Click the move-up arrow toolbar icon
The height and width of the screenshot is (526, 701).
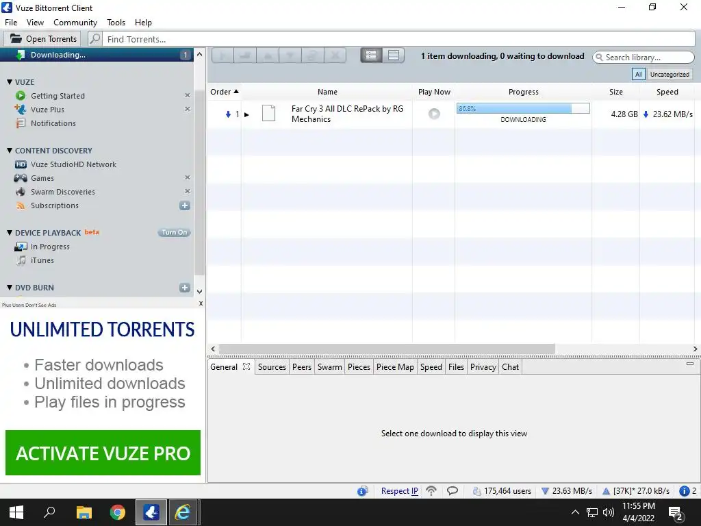tap(268, 55)
